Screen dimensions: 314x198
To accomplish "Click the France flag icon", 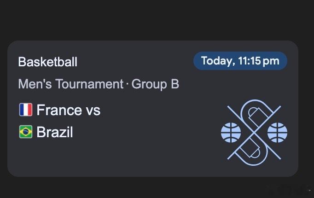I will (25, 110).
